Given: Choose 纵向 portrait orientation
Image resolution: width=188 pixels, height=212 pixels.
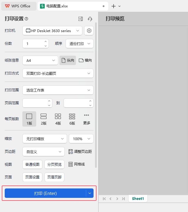Looking at the screenshot, I should point(68,60).
